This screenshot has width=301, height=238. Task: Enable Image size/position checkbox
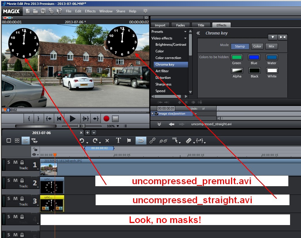click(156, 114)
